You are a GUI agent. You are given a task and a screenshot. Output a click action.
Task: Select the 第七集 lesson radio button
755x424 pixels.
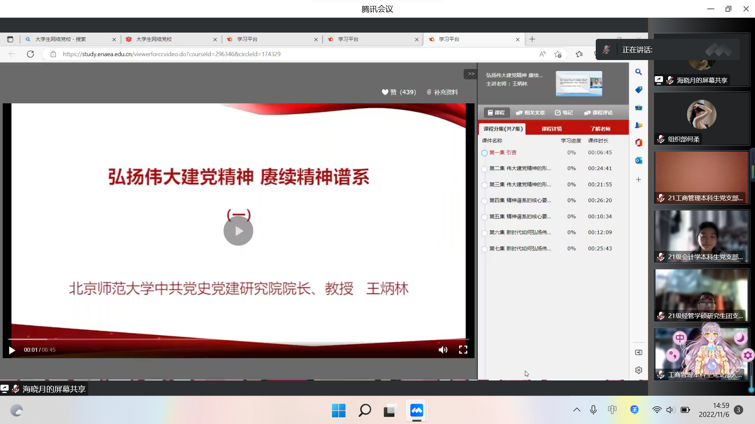pos(484,249)
